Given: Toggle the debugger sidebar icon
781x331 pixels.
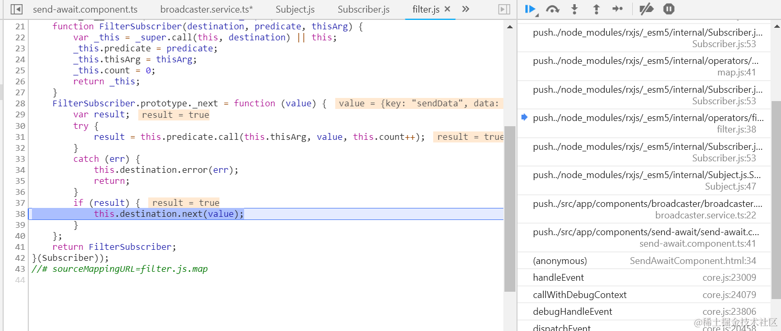Looking at the screenshot, I should coord(504,9).
